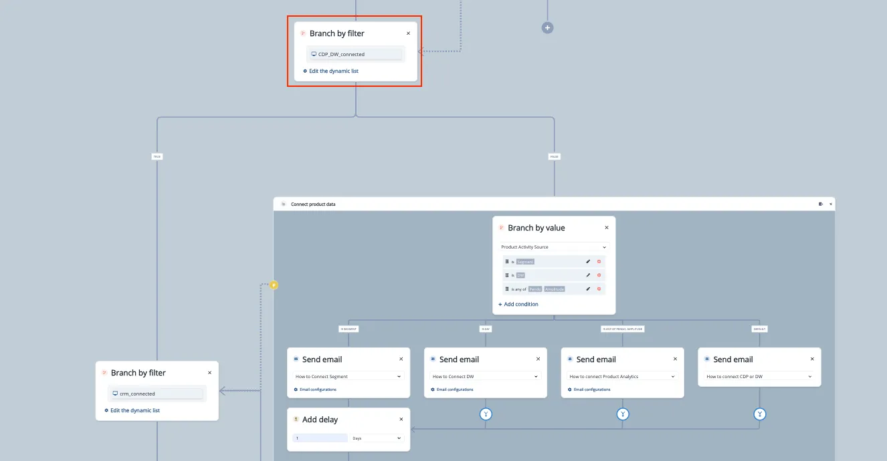Screen dimensions: 887x461
Task: Click Add condition in Branch by value
Action: pos(518,304)
